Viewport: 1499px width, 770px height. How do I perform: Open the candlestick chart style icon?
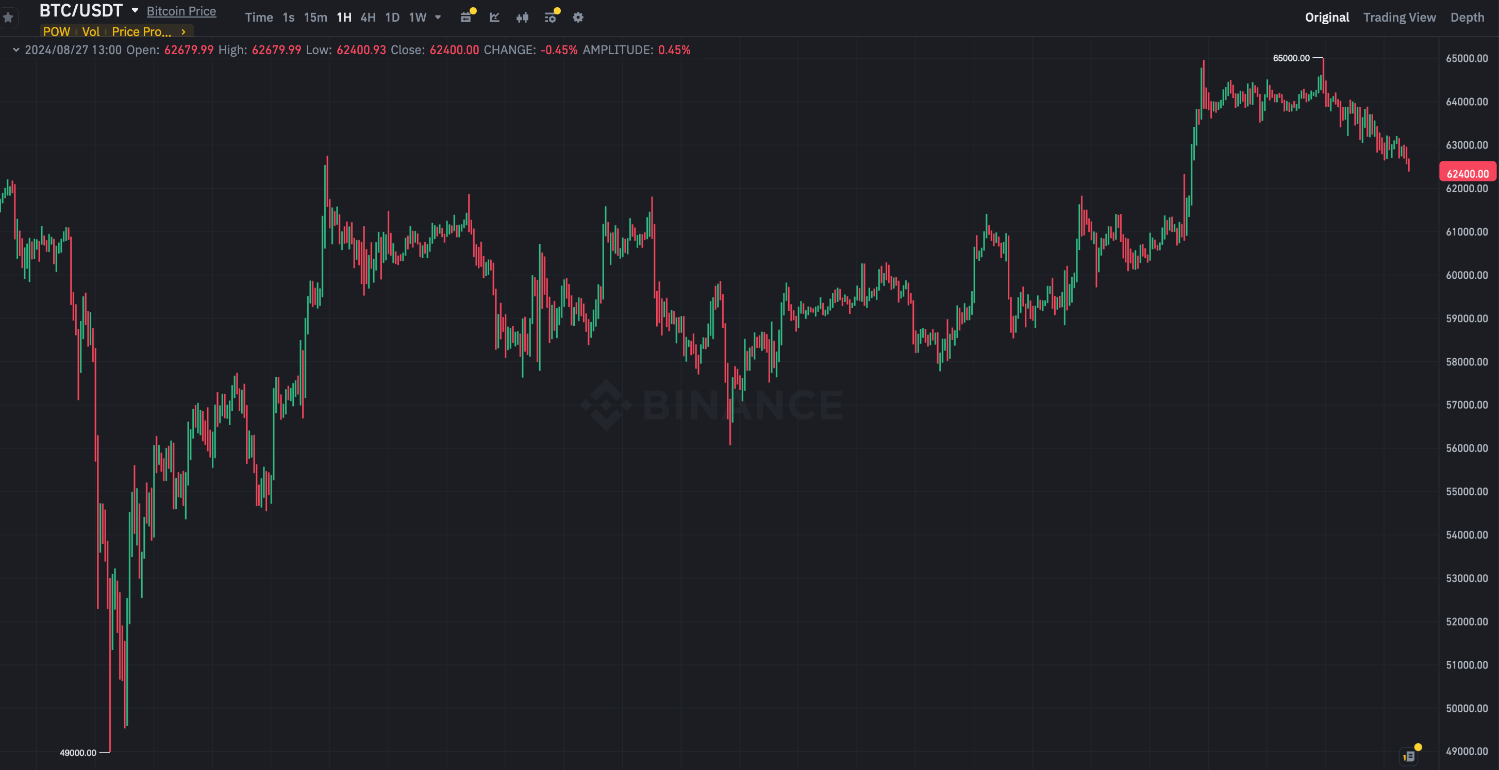point(523,18)
